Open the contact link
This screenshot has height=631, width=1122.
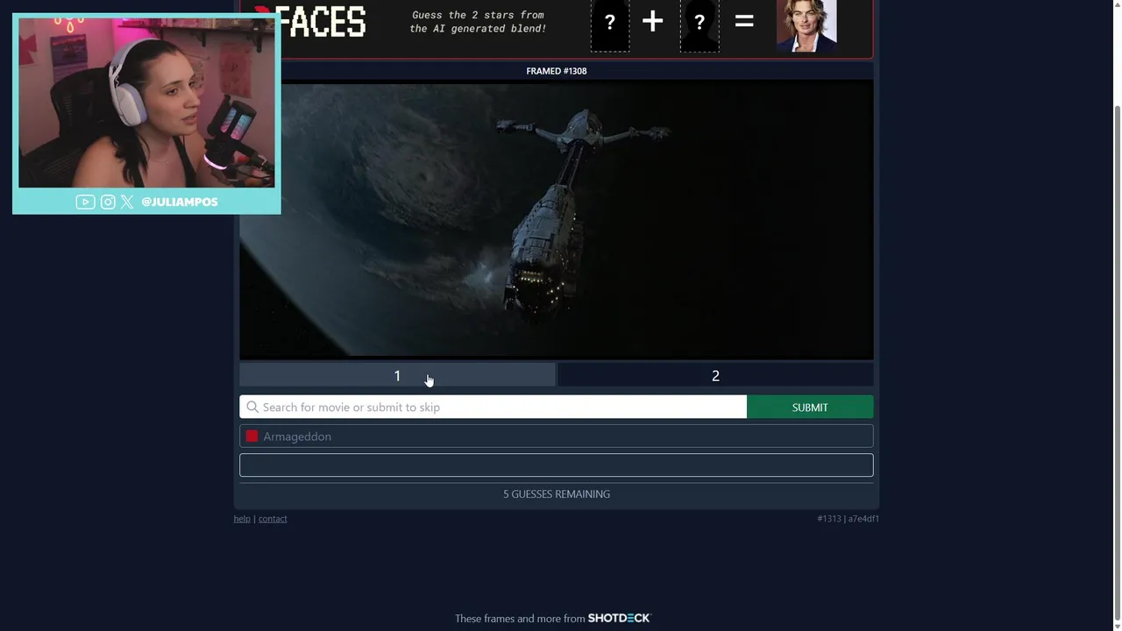pyautogui.click(x=273, y=519)
